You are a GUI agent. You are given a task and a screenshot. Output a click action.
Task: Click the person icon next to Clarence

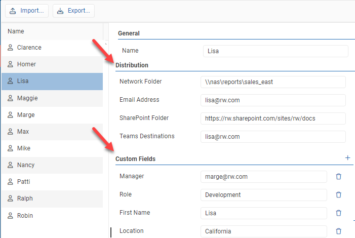tap(10, 48)
